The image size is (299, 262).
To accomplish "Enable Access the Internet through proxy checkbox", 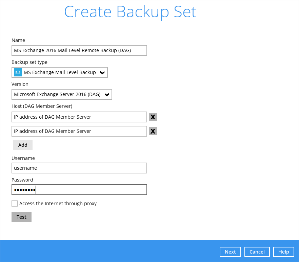I will [x=15, y=204].
